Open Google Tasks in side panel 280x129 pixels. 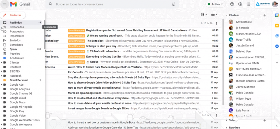[277, 36]
